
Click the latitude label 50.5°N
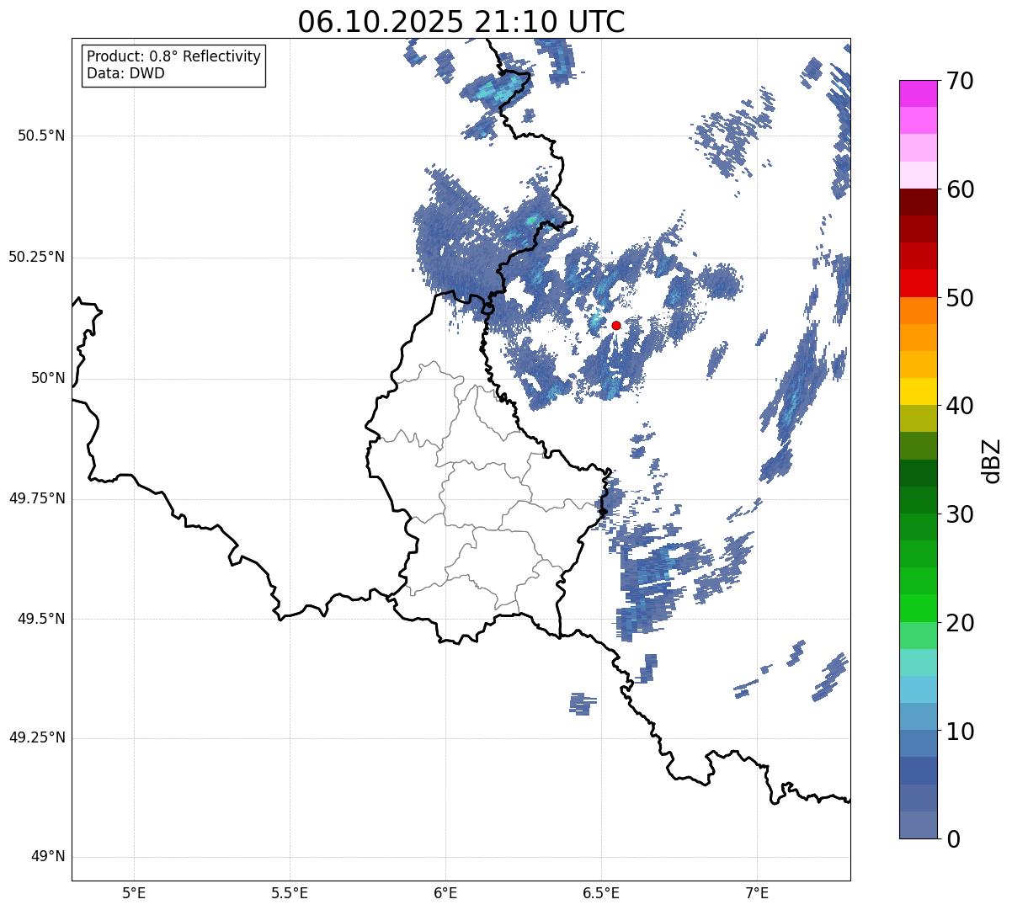(x=41, y=136)
